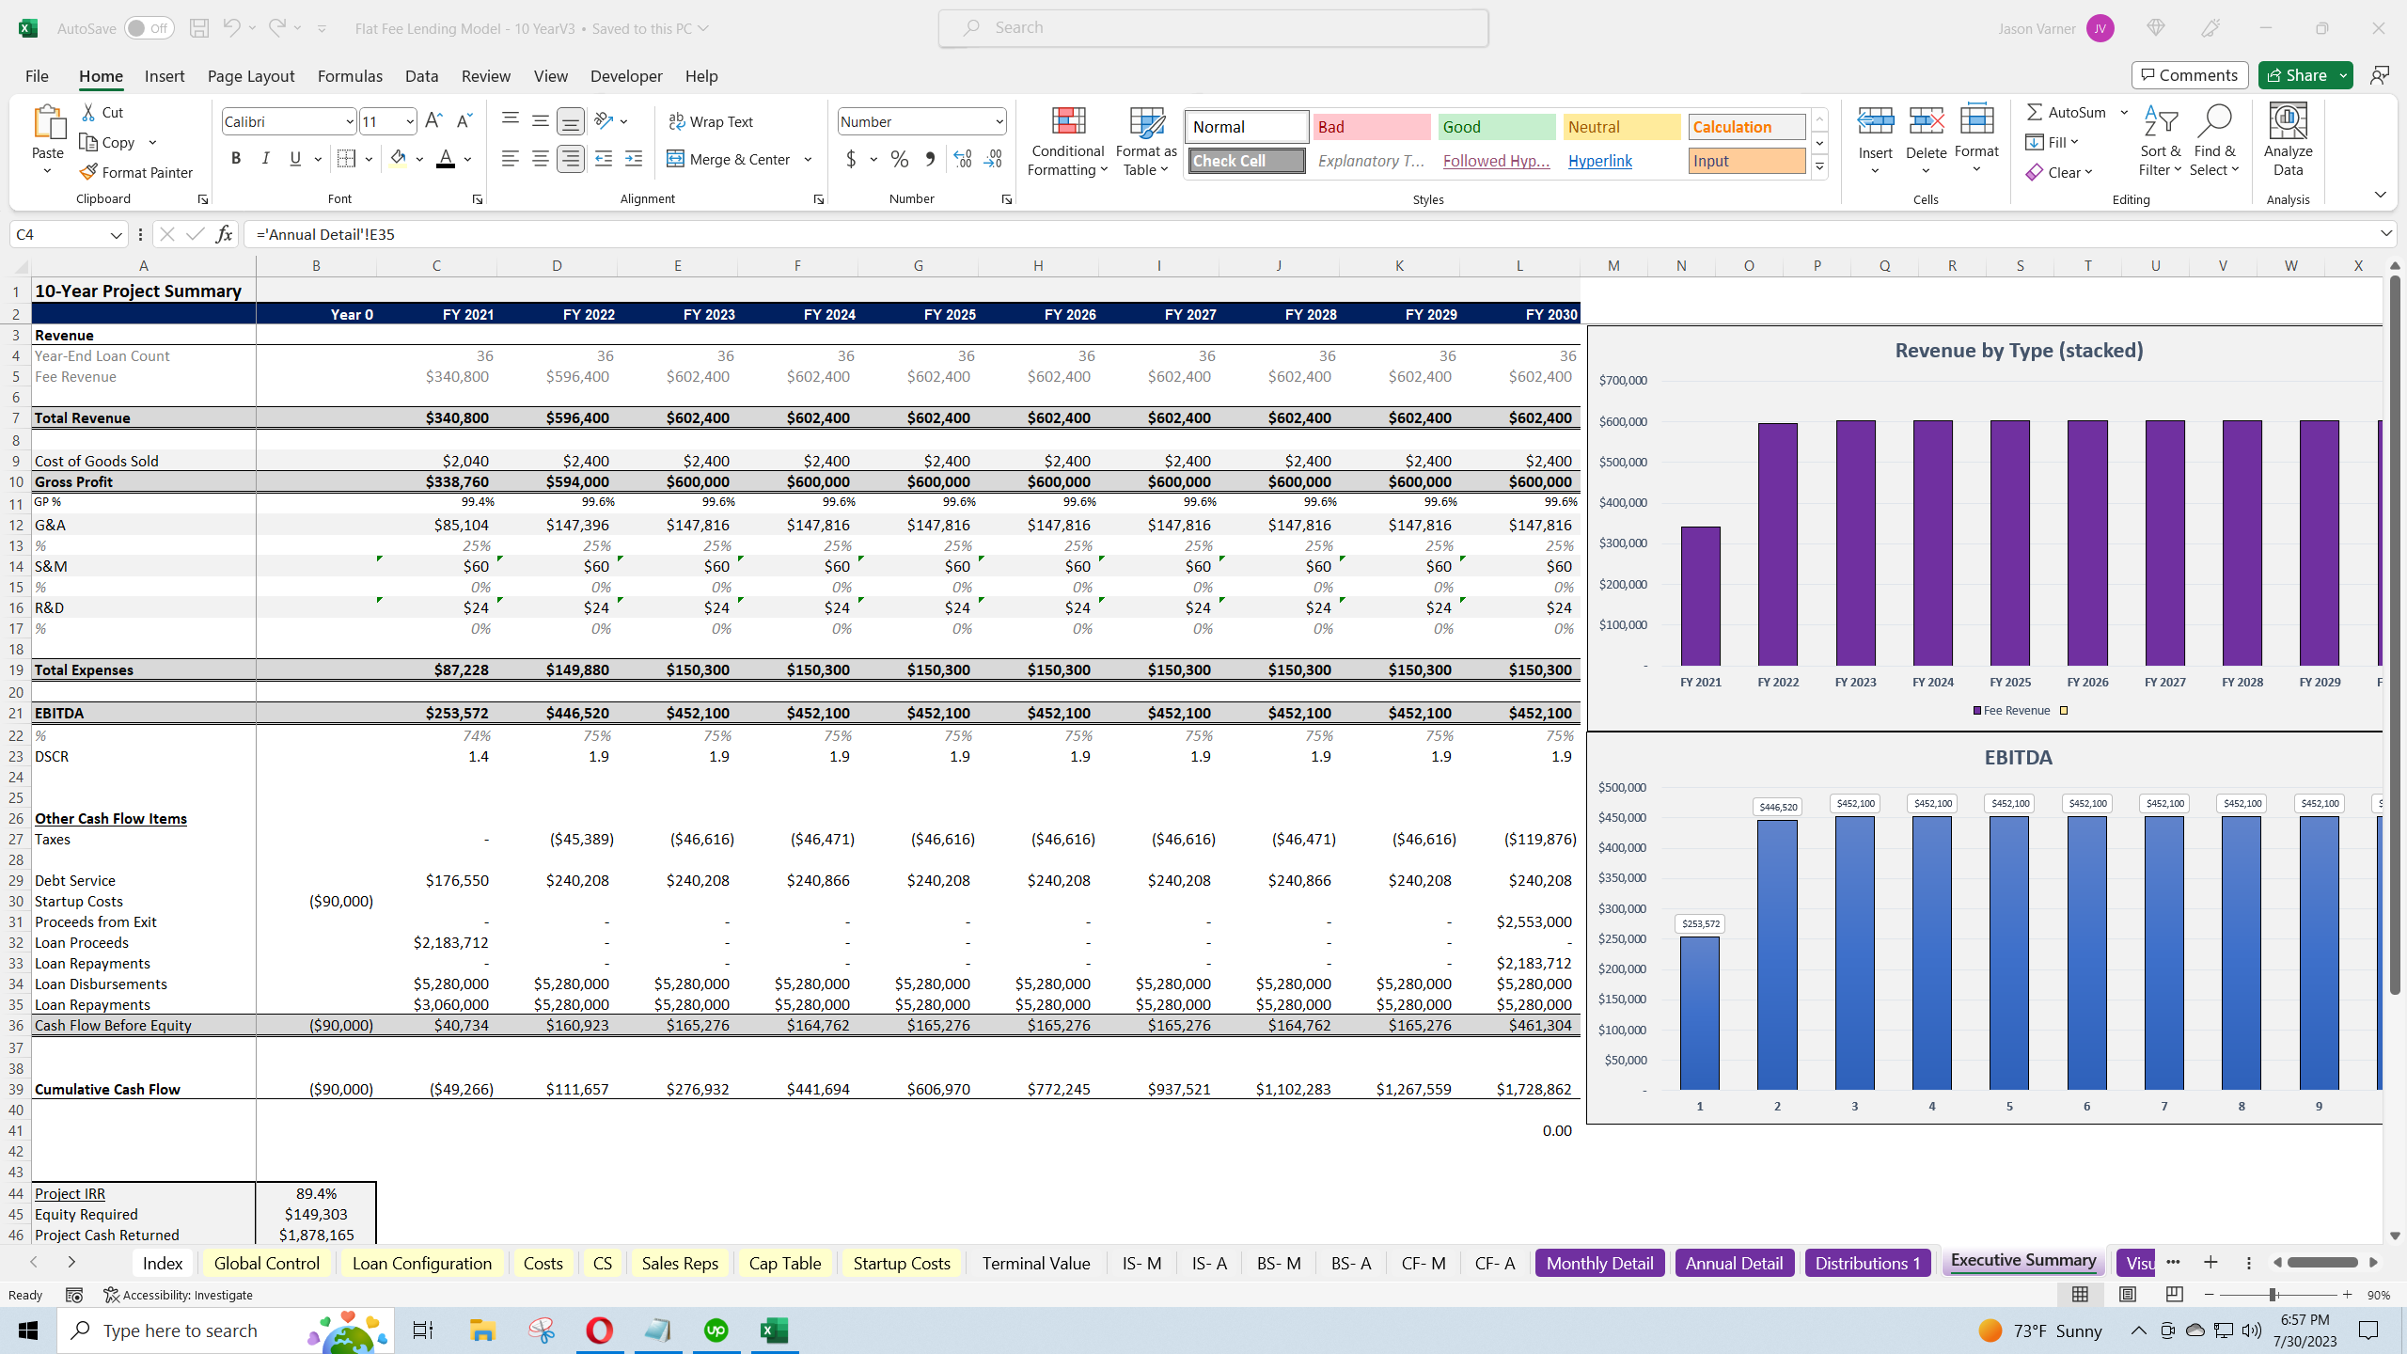The image size is (2407, 1354).
Task: Toggle Italic formatting
Action: click(266, 159)
